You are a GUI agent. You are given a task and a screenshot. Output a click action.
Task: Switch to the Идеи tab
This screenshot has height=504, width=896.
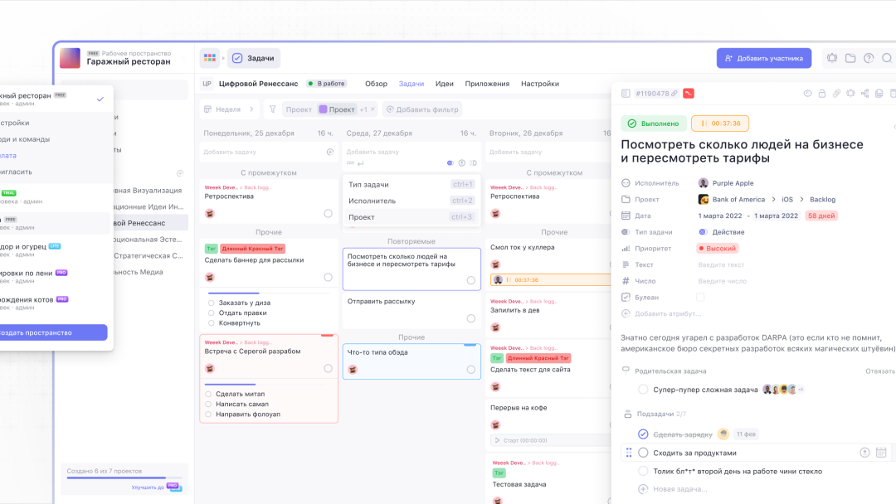click(x=444, y=84)
